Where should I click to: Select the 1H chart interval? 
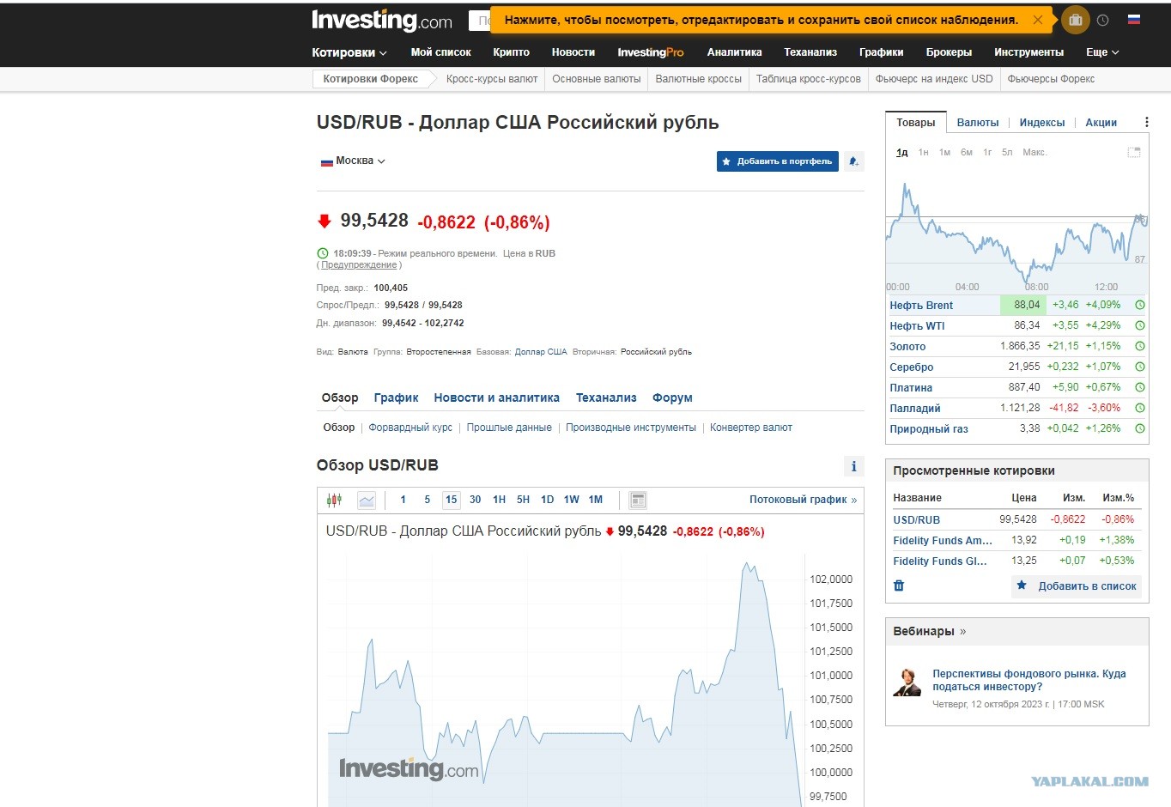pos(500,500)
